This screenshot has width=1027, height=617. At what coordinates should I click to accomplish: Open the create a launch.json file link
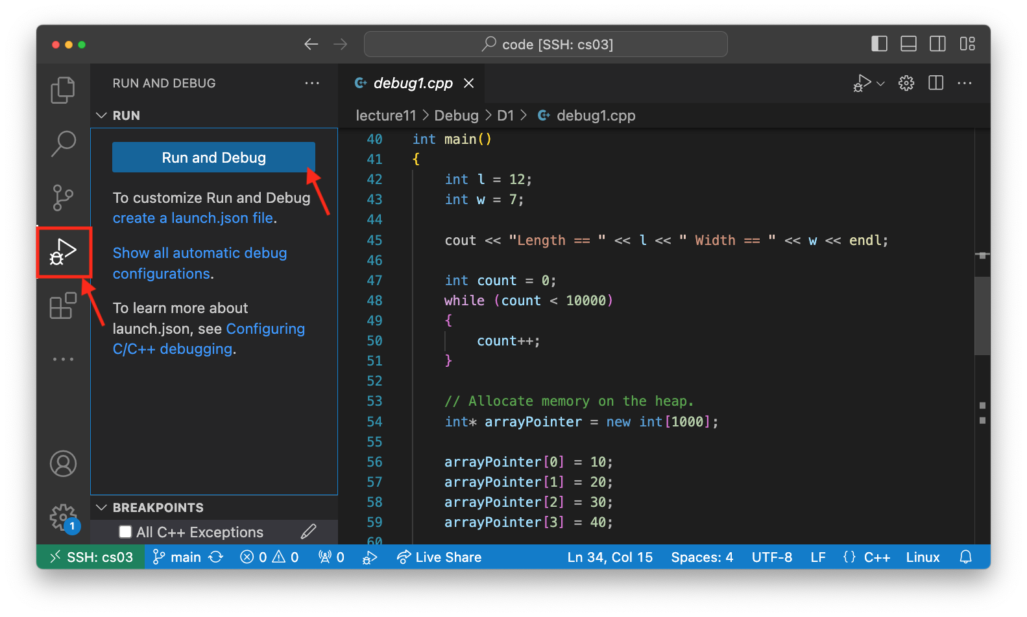pos(193,218)
